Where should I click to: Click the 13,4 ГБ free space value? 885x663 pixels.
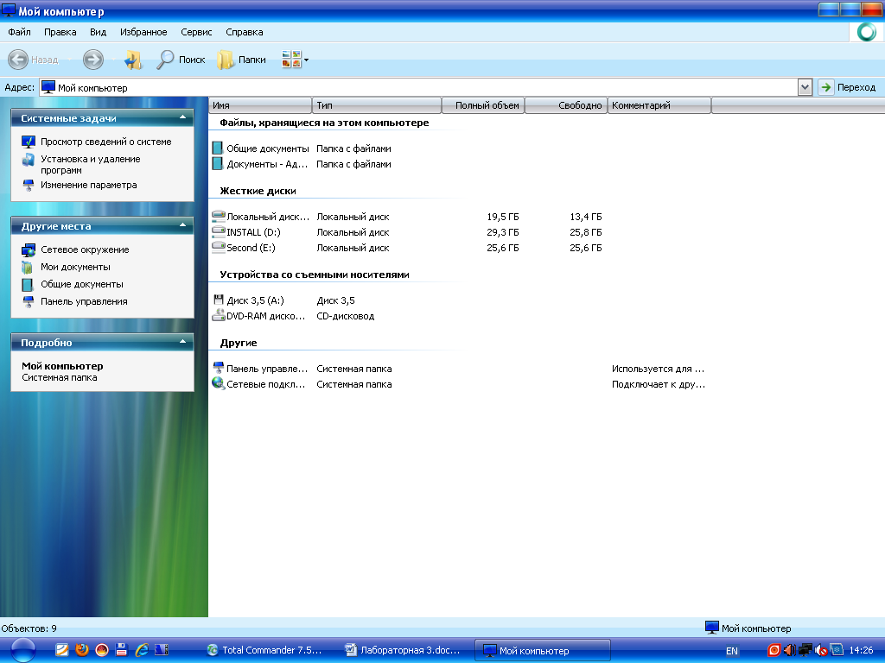(x=585, y=217)
